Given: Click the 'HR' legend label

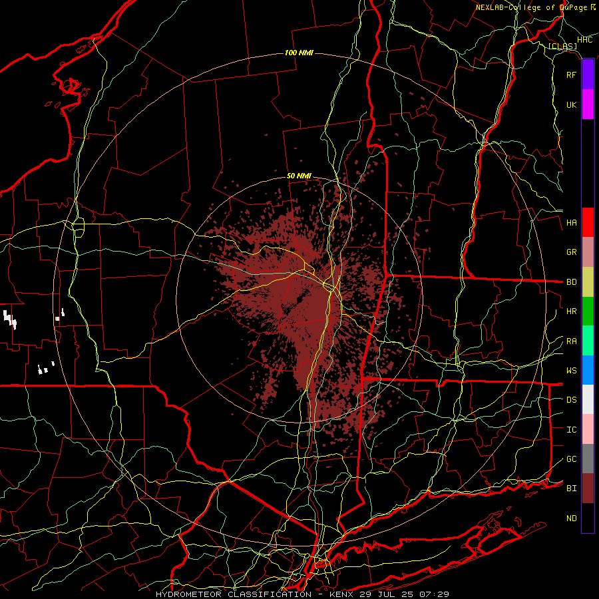Looking at the screenshot, I should coord(572,311).
